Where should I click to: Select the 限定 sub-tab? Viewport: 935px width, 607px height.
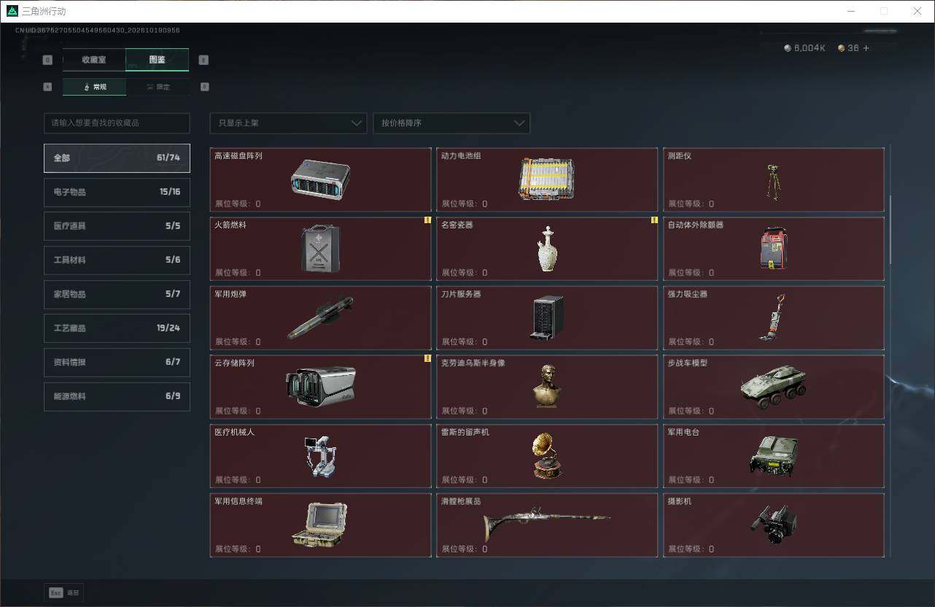158,87
